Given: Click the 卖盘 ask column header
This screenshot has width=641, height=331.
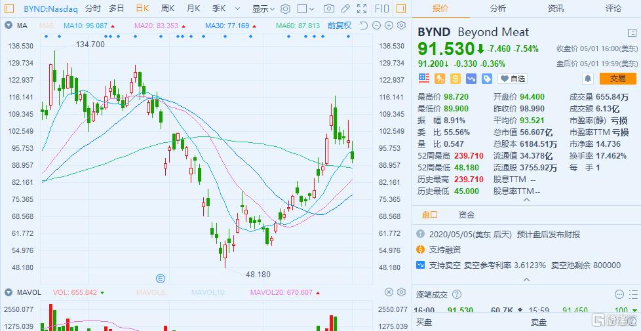Looking at the screenshot, I should 539,322.
